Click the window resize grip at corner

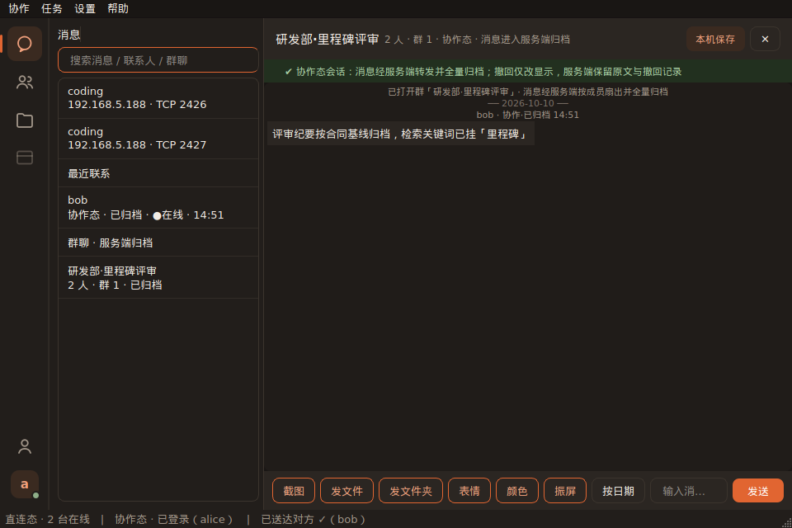(786, 523)
